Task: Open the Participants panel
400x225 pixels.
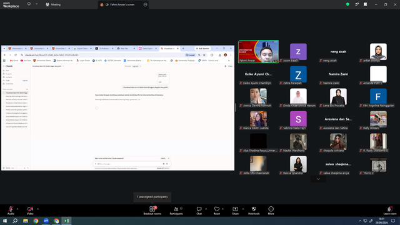Action: pyautogui.click(x=176, y=211)
